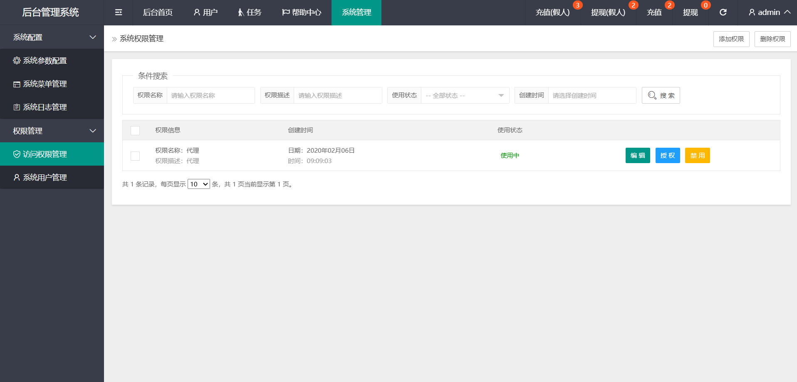Open the 后台首页 top menu
The width and height of the screenshot is (797, 382).
click(x=158, y=12)
